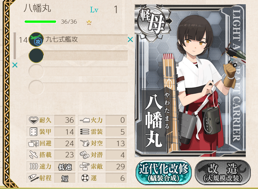Image resolution: width=258 pixels, height=189 pixels.
Task: Click the 八幡丸 ship card portrait
Action: pos(190,81)
